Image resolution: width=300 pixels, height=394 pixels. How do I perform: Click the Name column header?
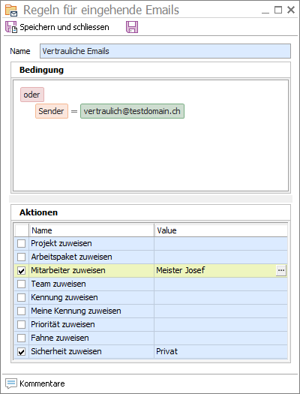91,230
